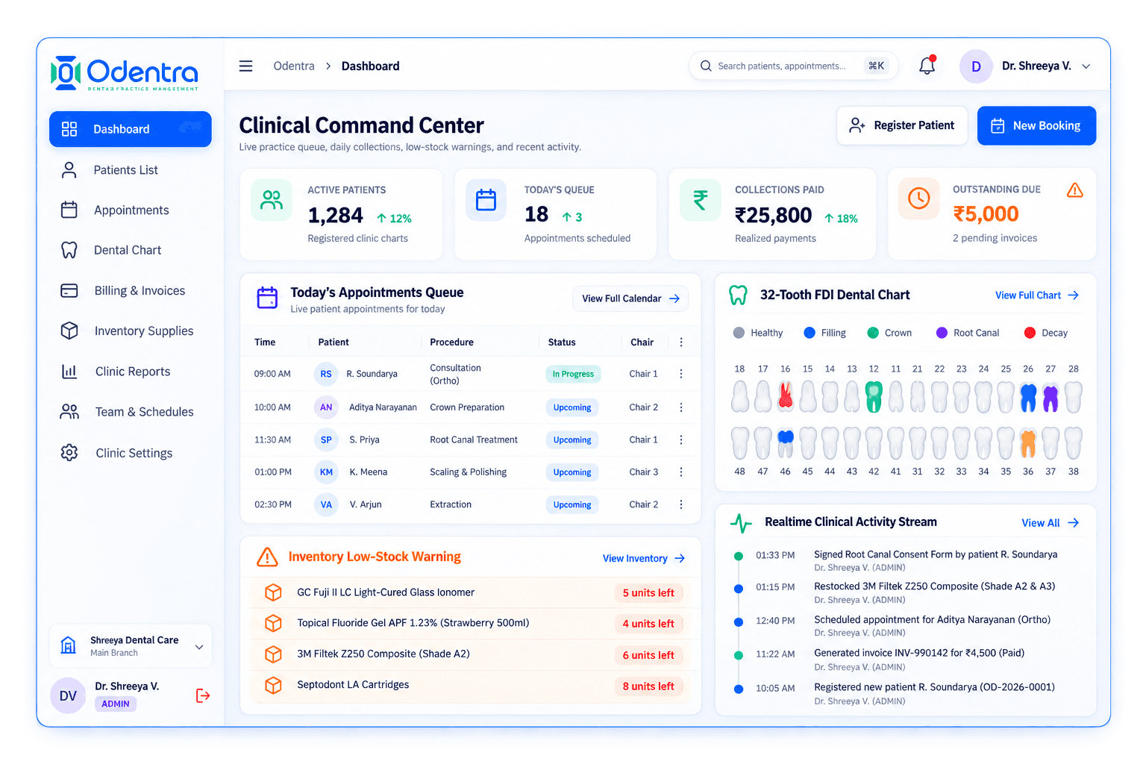Viewport: 1146px width, 764px height.
Task: Click the outstanding due warning triangle icon
Action: tap(1074, 190)
